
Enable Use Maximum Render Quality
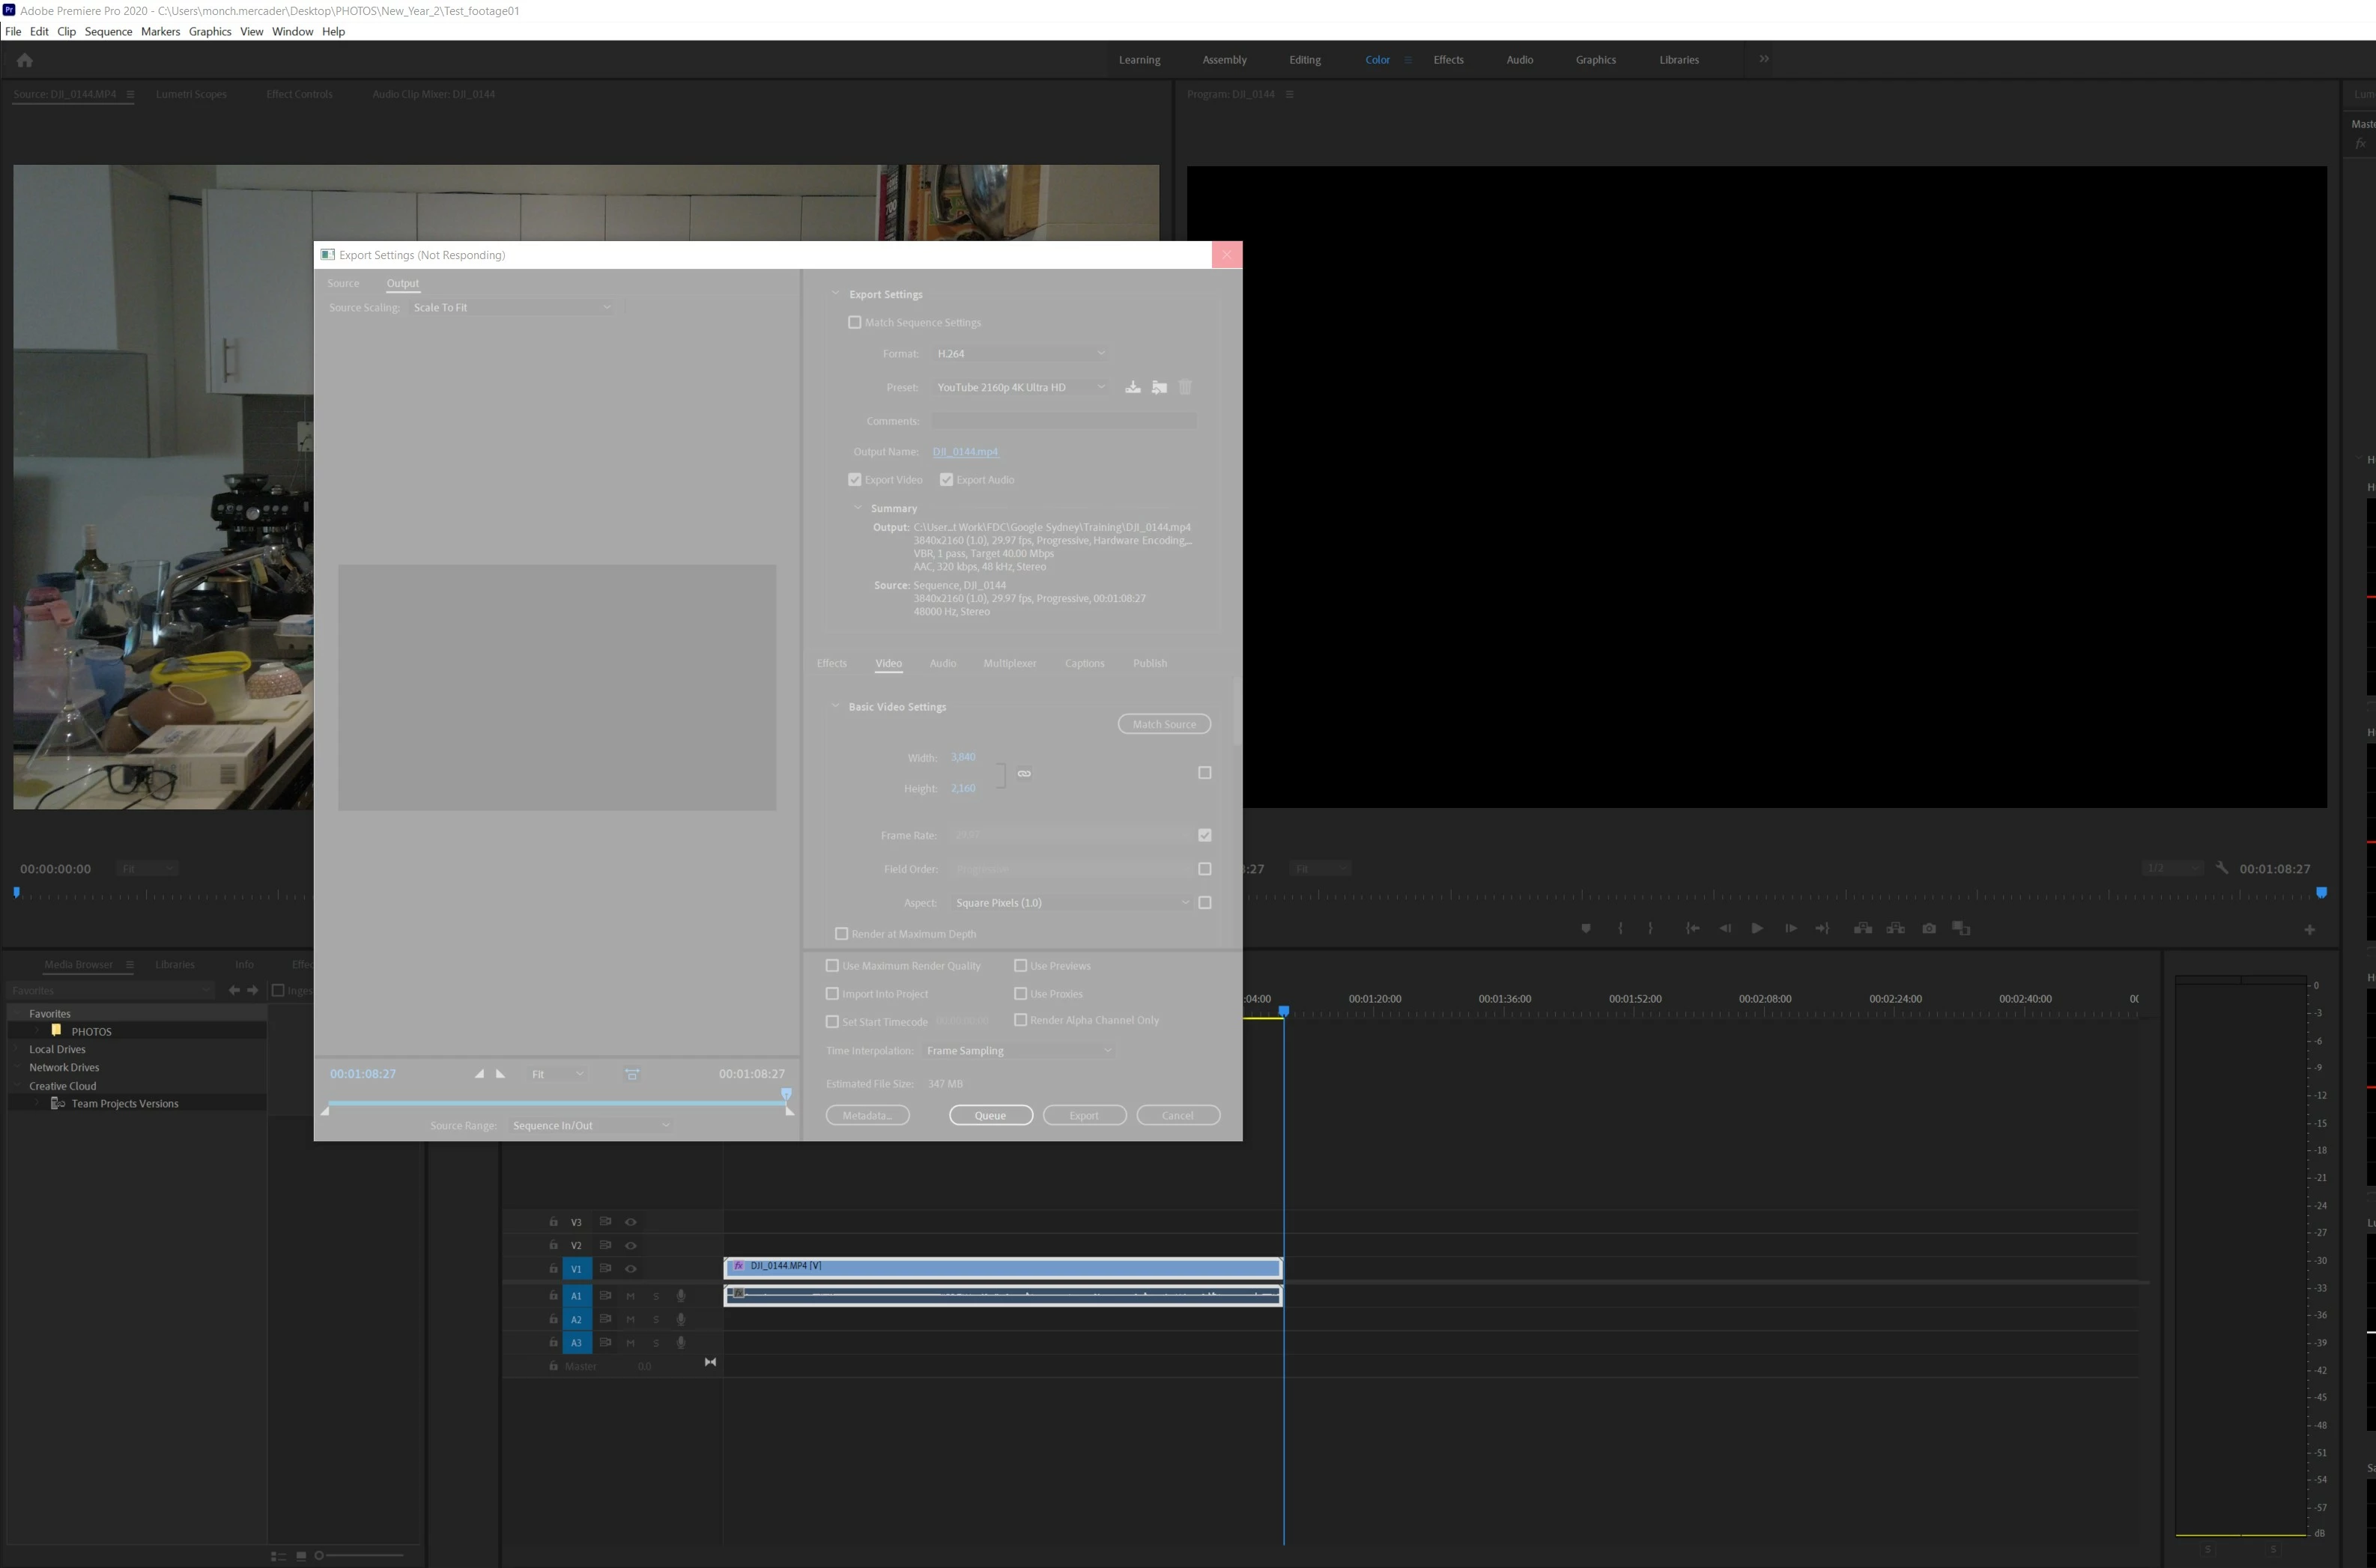[832, 966]
